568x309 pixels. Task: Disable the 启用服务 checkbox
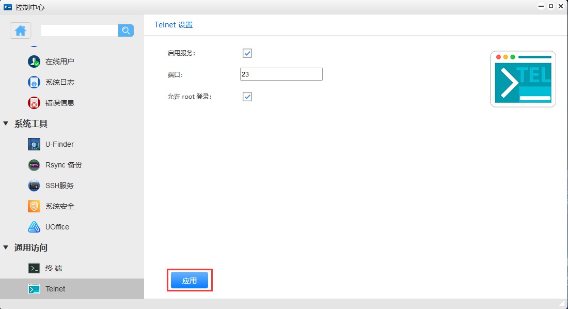point(247,53)
